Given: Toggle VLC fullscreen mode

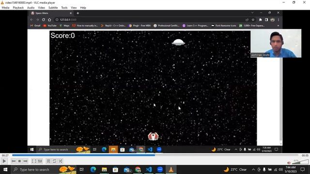Looking at the screenshot, I should pyautogui.click(x=34, y=161).
